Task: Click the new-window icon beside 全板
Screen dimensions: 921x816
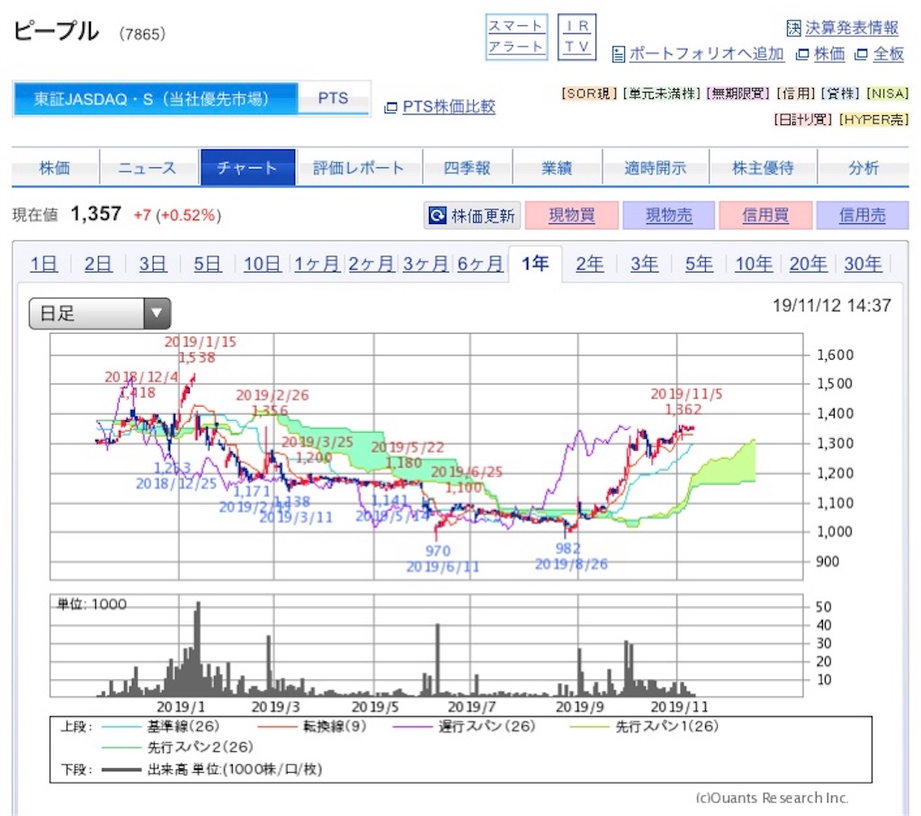Action: (861, 55)
